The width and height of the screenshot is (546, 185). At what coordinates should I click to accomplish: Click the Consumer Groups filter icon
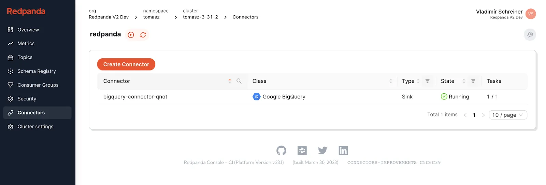click(x=11, y=85)
